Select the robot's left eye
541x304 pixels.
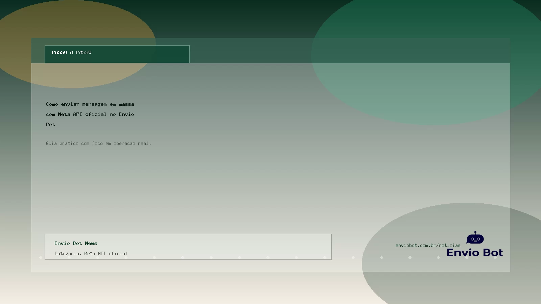coord(472,239)
